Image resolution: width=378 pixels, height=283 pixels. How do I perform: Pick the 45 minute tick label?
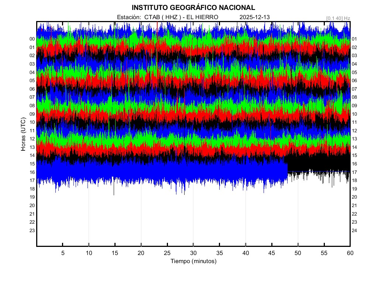pyautogui.click(x=272, y=253)
